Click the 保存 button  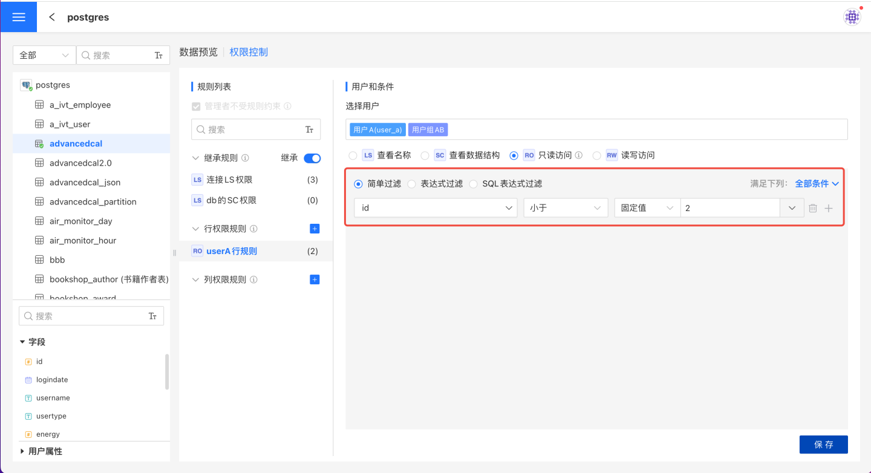click(823, 445)
